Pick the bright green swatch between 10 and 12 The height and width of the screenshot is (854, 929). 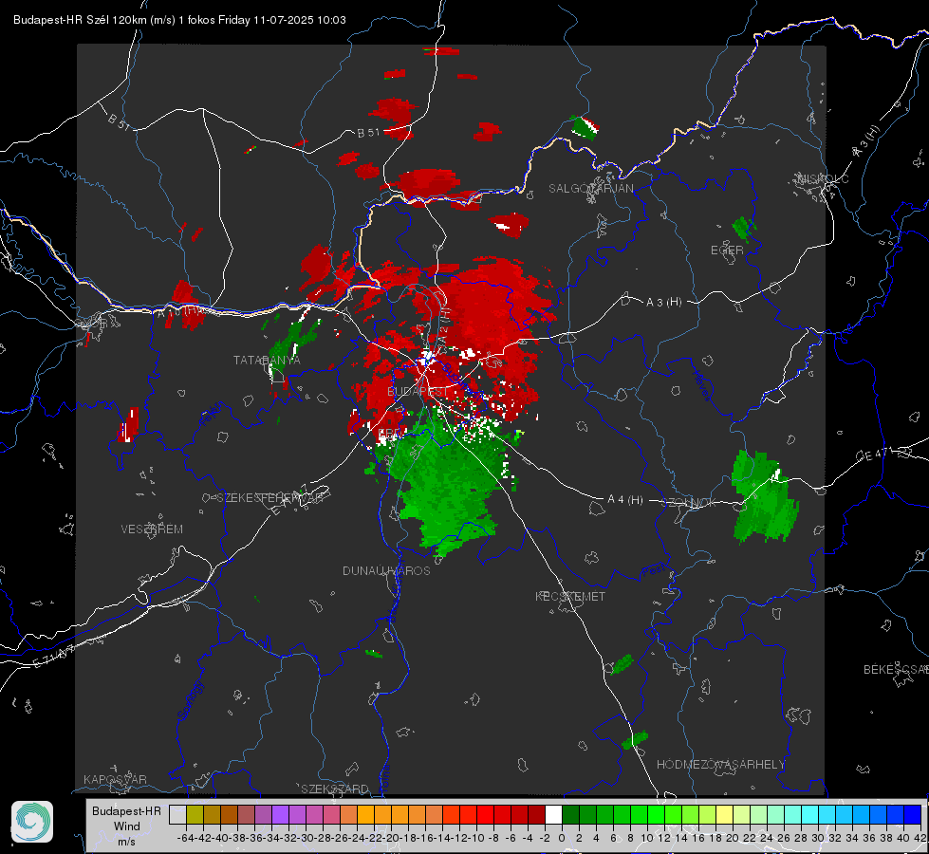[656, 814]
